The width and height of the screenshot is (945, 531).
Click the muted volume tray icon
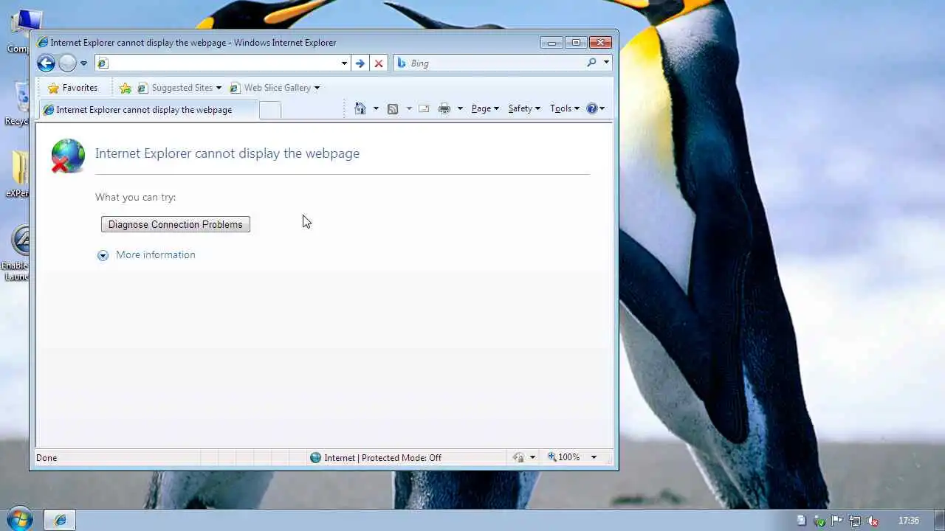pos(873,521)
